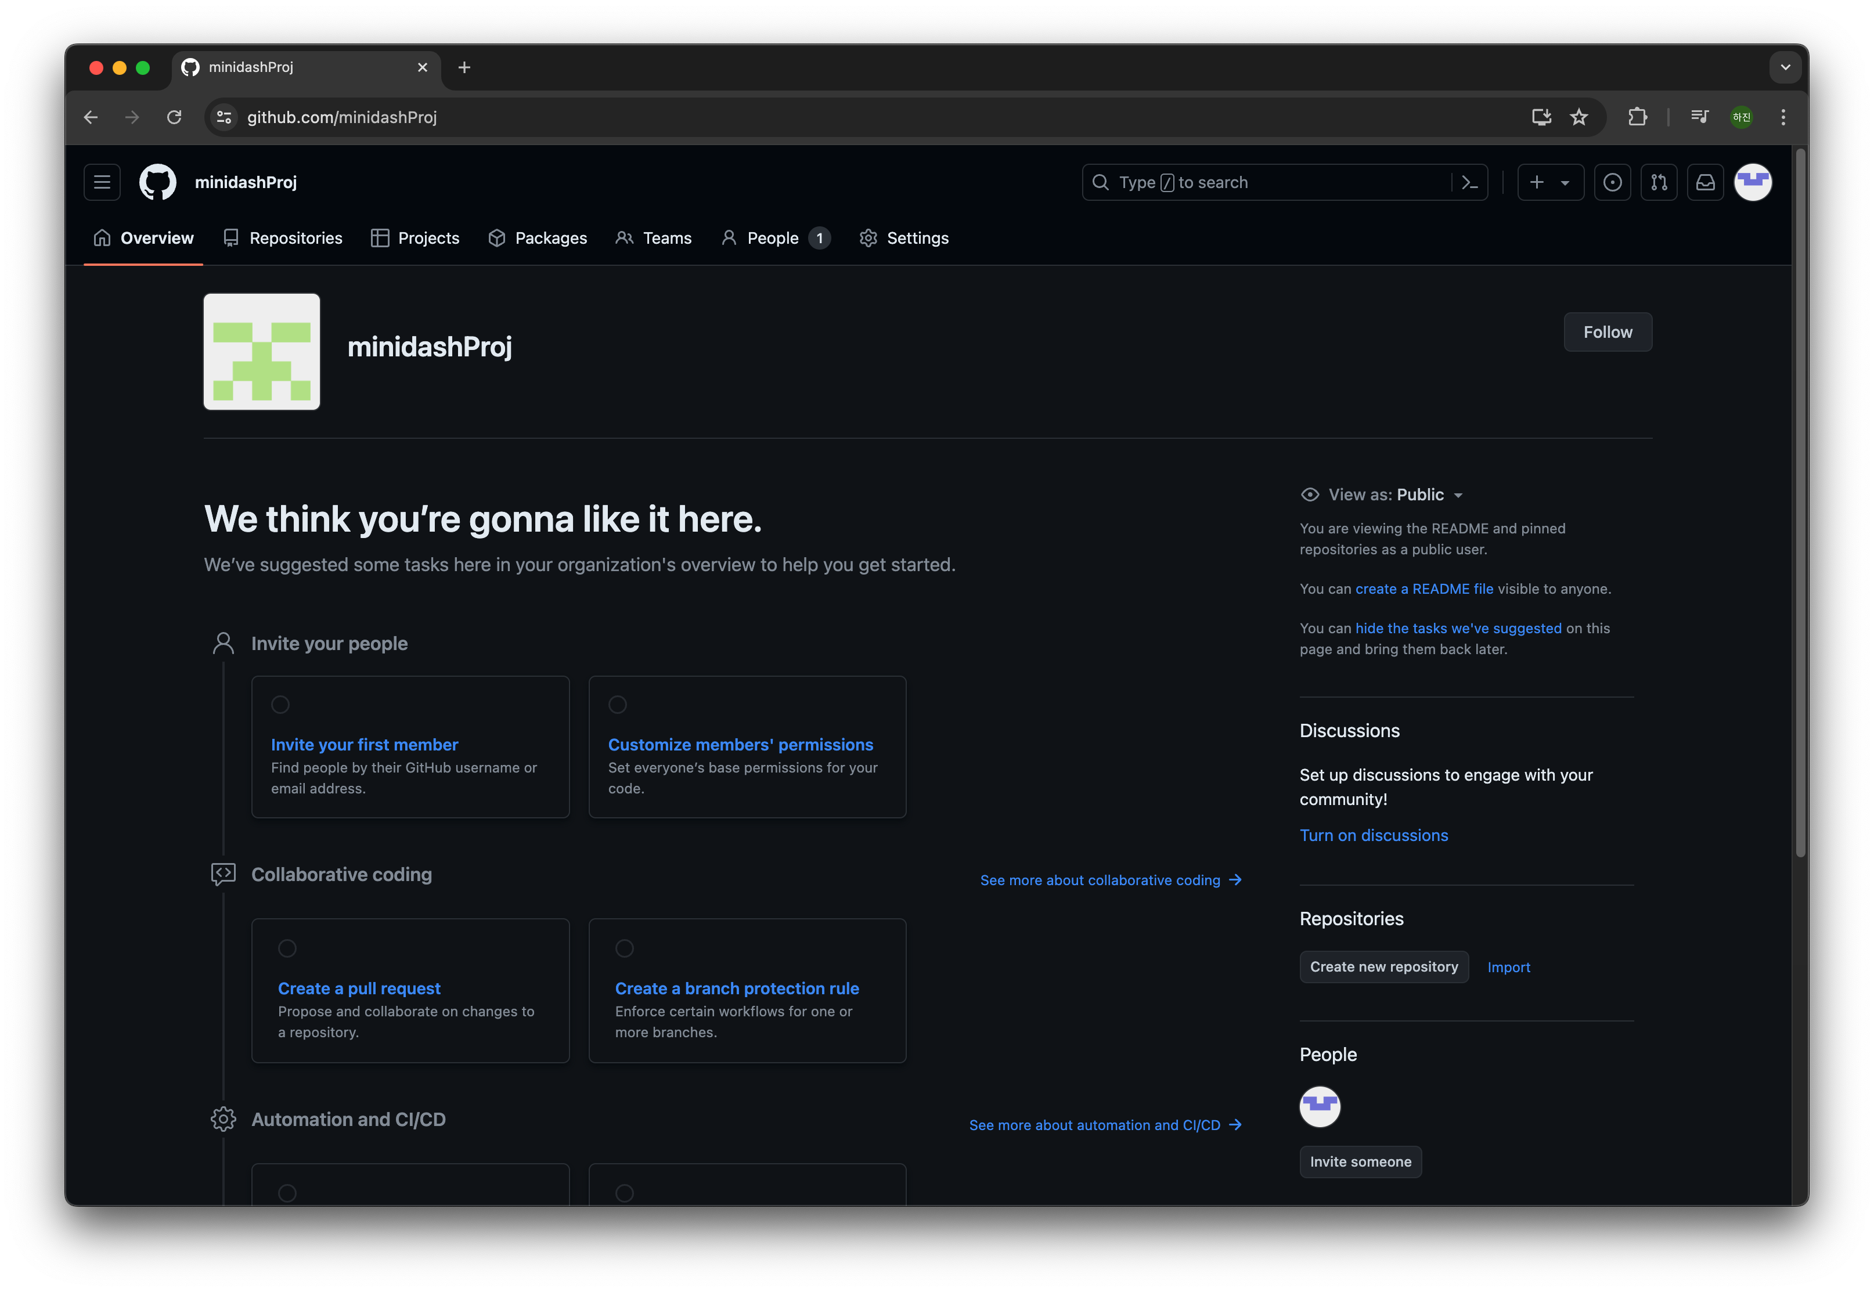
Task: Open a new browser tab
Action: click(464, 68)
